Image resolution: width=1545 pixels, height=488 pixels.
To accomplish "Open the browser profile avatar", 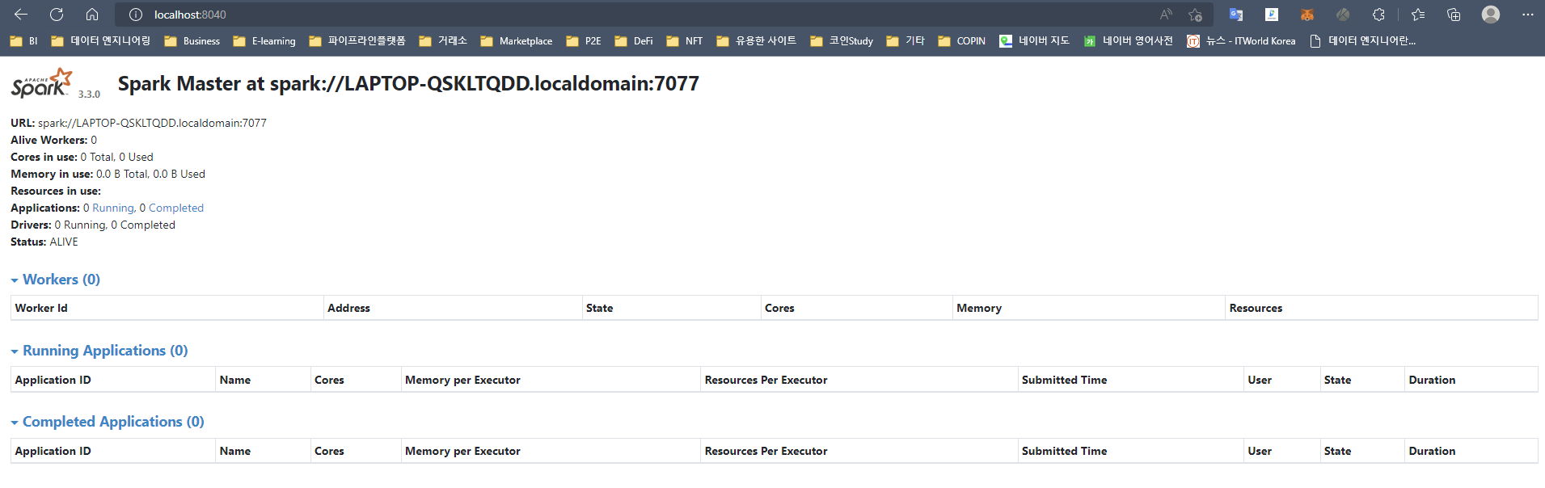I will pyautogui.click(x=1491, y=15).
